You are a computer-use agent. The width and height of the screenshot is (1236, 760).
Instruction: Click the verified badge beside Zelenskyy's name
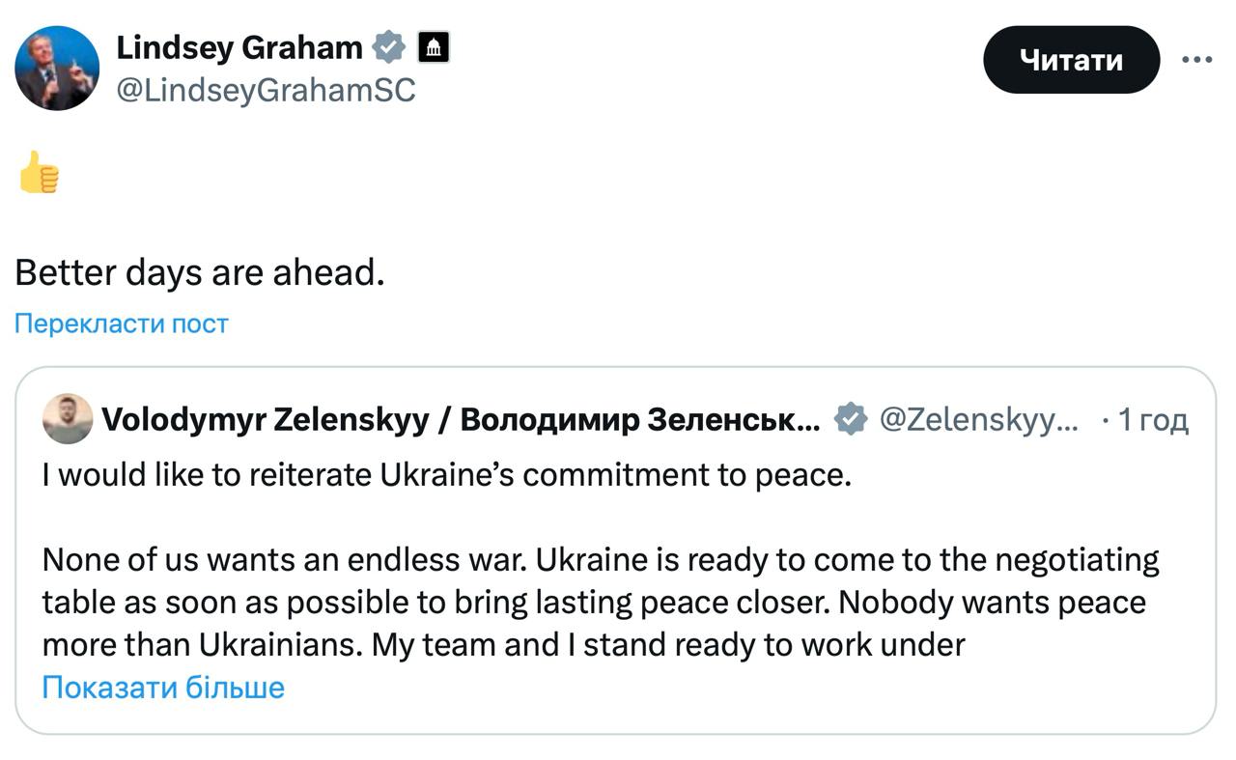[850, 420]
